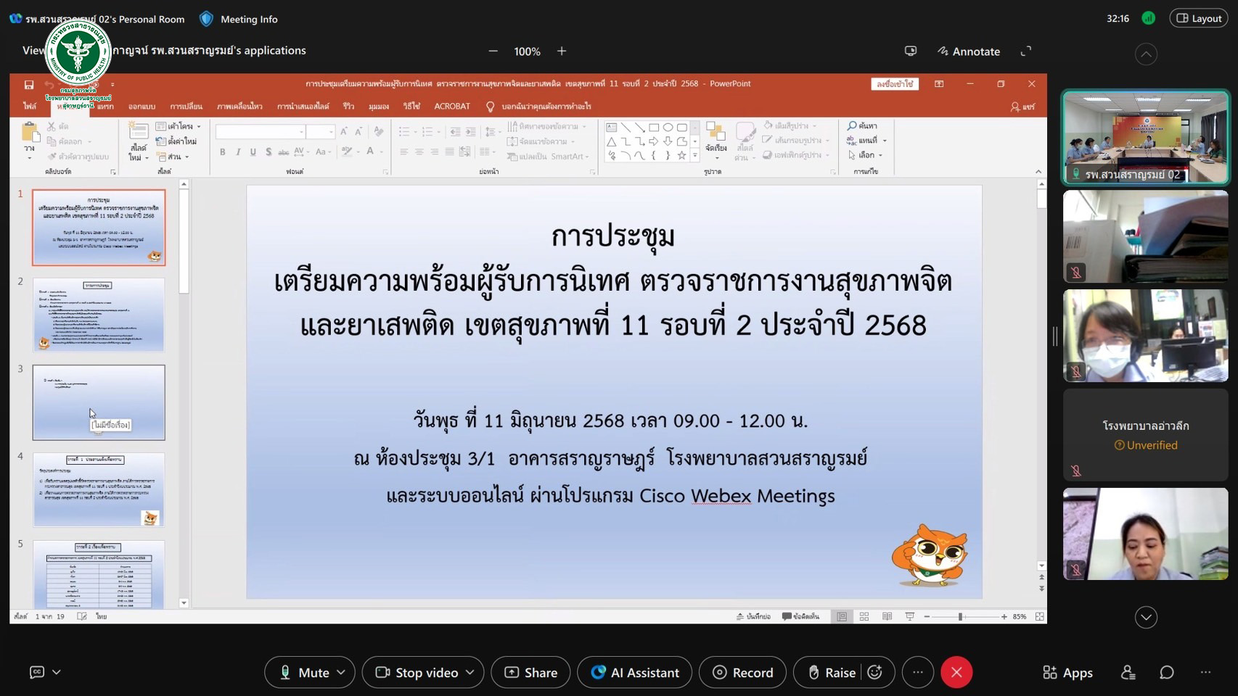Switch to Reading view icon
Screen dimensions: 1238x696
[887, 617]
